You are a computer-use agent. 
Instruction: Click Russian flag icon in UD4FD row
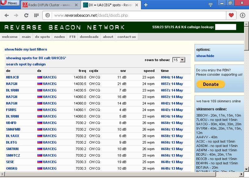point(40,123)
